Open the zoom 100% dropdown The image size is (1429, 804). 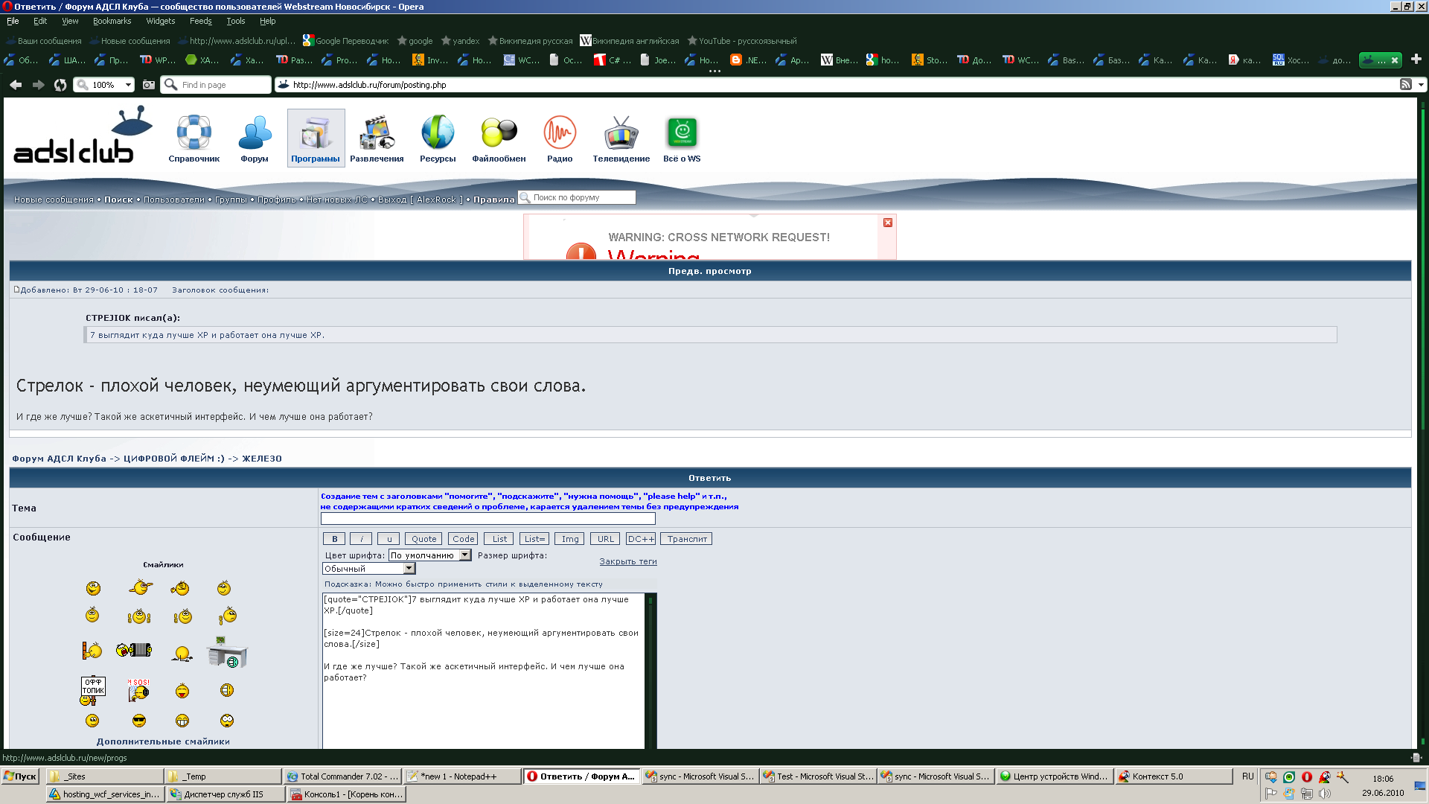point(128,85)
